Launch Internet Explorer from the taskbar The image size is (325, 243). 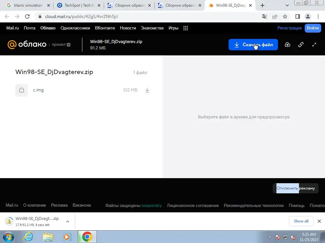28,237
